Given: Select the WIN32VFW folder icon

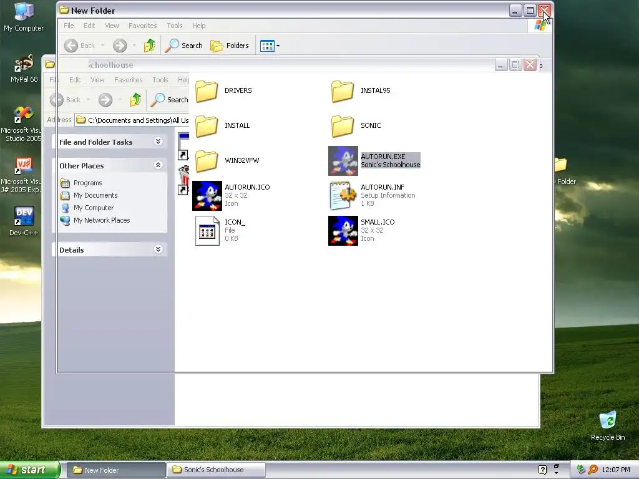Looking at the screenshot, I should (x=207, y=160).
